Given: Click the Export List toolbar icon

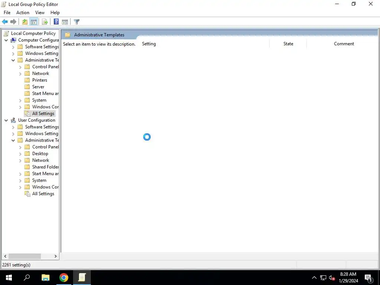Looking at the screenshot, I should 45,22.
